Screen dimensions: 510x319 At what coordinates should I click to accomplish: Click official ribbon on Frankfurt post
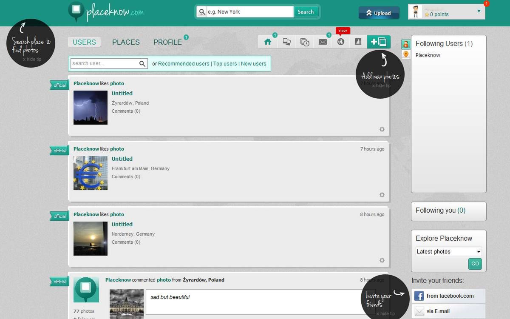[x=59, y=151]
